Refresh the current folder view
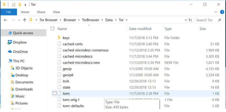 click(x=190, y=20)
